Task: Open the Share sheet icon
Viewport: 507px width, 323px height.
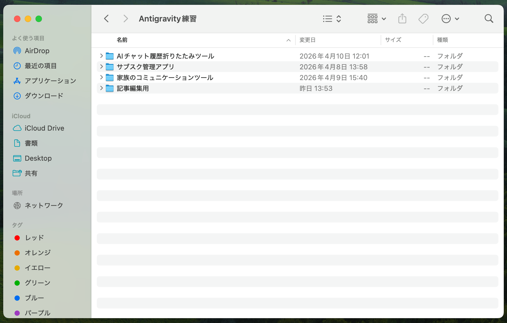Action: (402, 19)
